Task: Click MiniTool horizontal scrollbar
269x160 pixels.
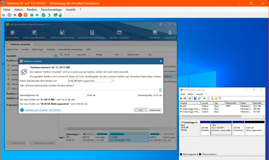Action: (108, 128)
